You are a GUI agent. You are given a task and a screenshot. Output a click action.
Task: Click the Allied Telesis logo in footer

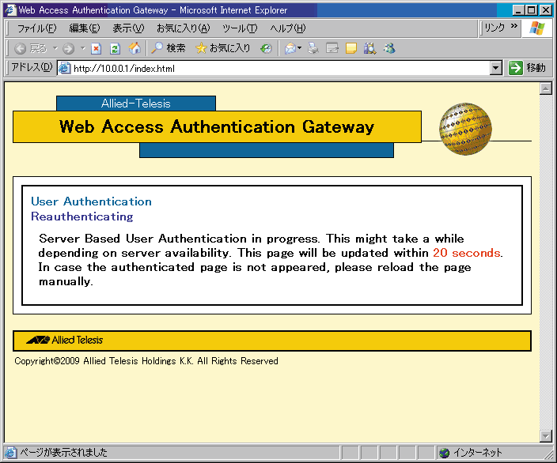click(x=65, y=341)
